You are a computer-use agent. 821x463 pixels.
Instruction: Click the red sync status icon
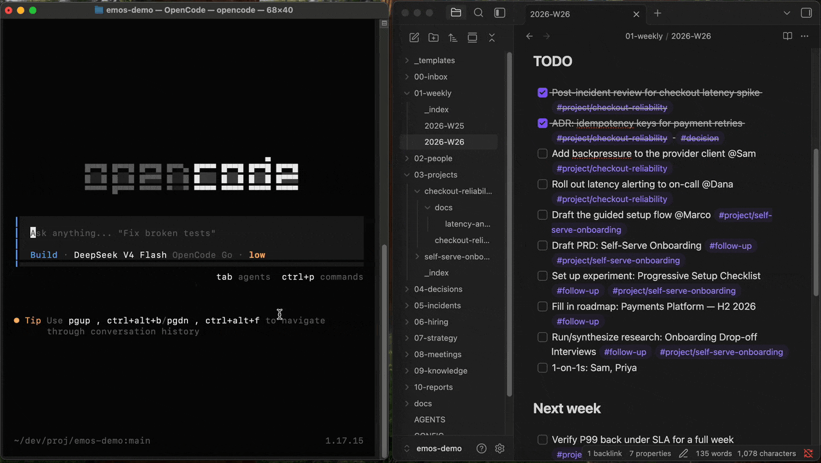809,453
